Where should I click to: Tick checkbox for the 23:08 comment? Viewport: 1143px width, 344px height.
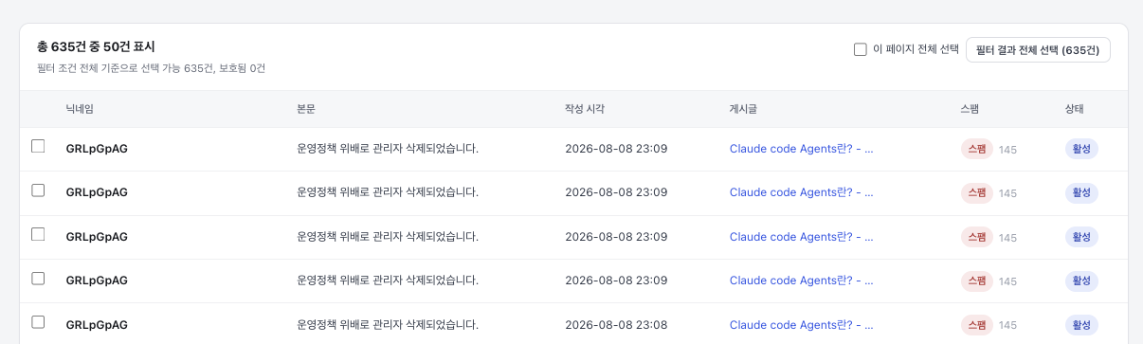pyautogui.click(x=38, y=322)
